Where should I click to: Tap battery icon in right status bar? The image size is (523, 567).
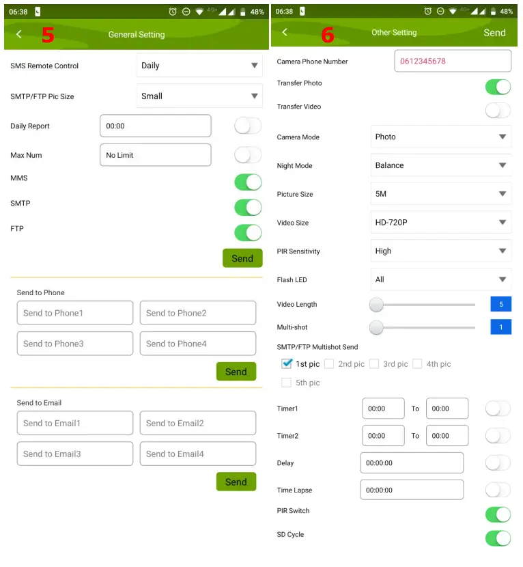pos(493,11)
